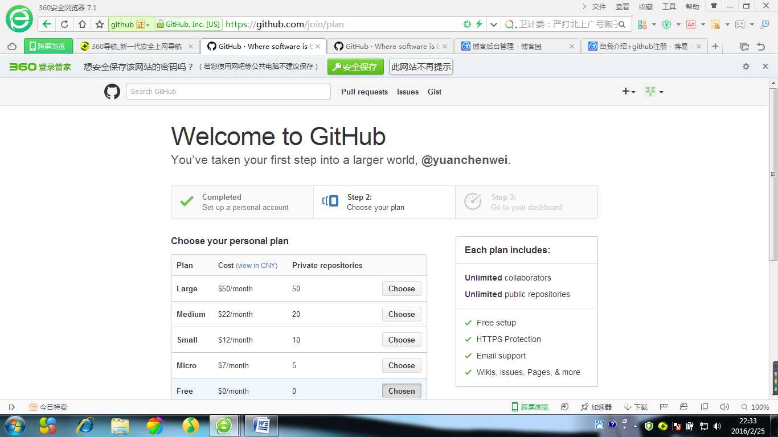This screenshot has height=437, width=778.
Task: Click the Internet Explorer taskbar icon
Action: click(85, 425)
